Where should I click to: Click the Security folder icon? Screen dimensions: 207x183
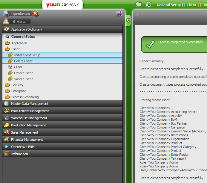tap(7, 85)
